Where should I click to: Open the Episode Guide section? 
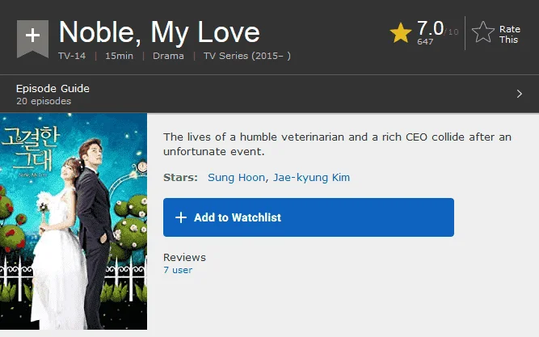(270, 95)
